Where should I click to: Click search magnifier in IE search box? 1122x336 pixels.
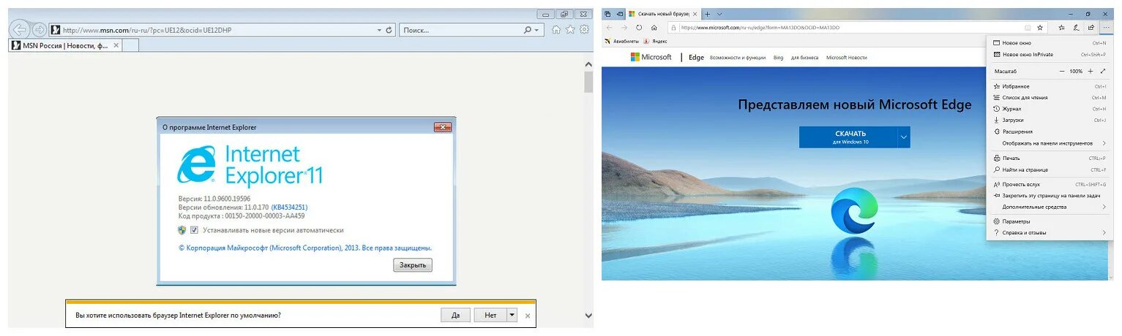[528, 30]
